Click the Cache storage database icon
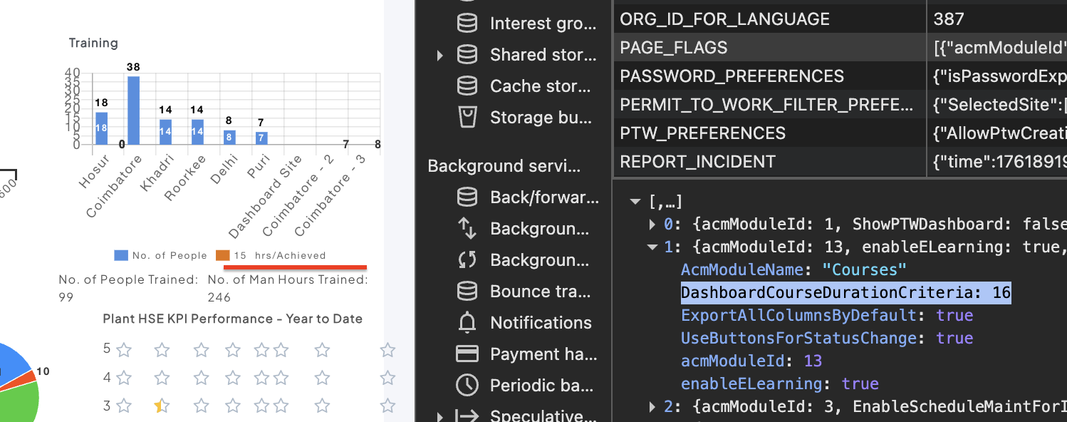Screen dimensions: 1067x422 point(467,86)
